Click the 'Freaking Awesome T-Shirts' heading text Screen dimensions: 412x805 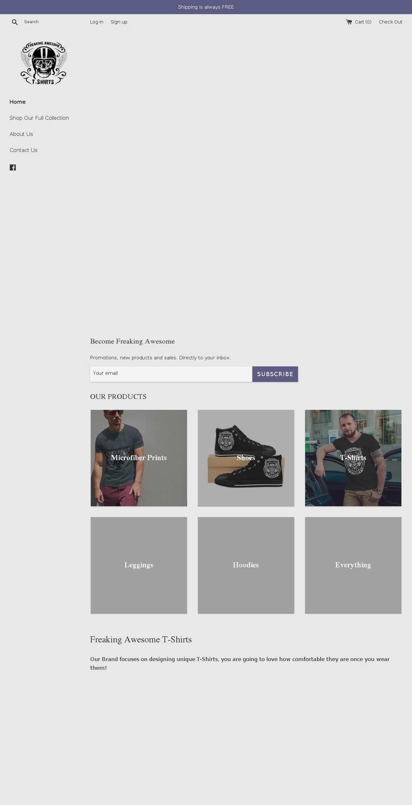click(141, 640)
